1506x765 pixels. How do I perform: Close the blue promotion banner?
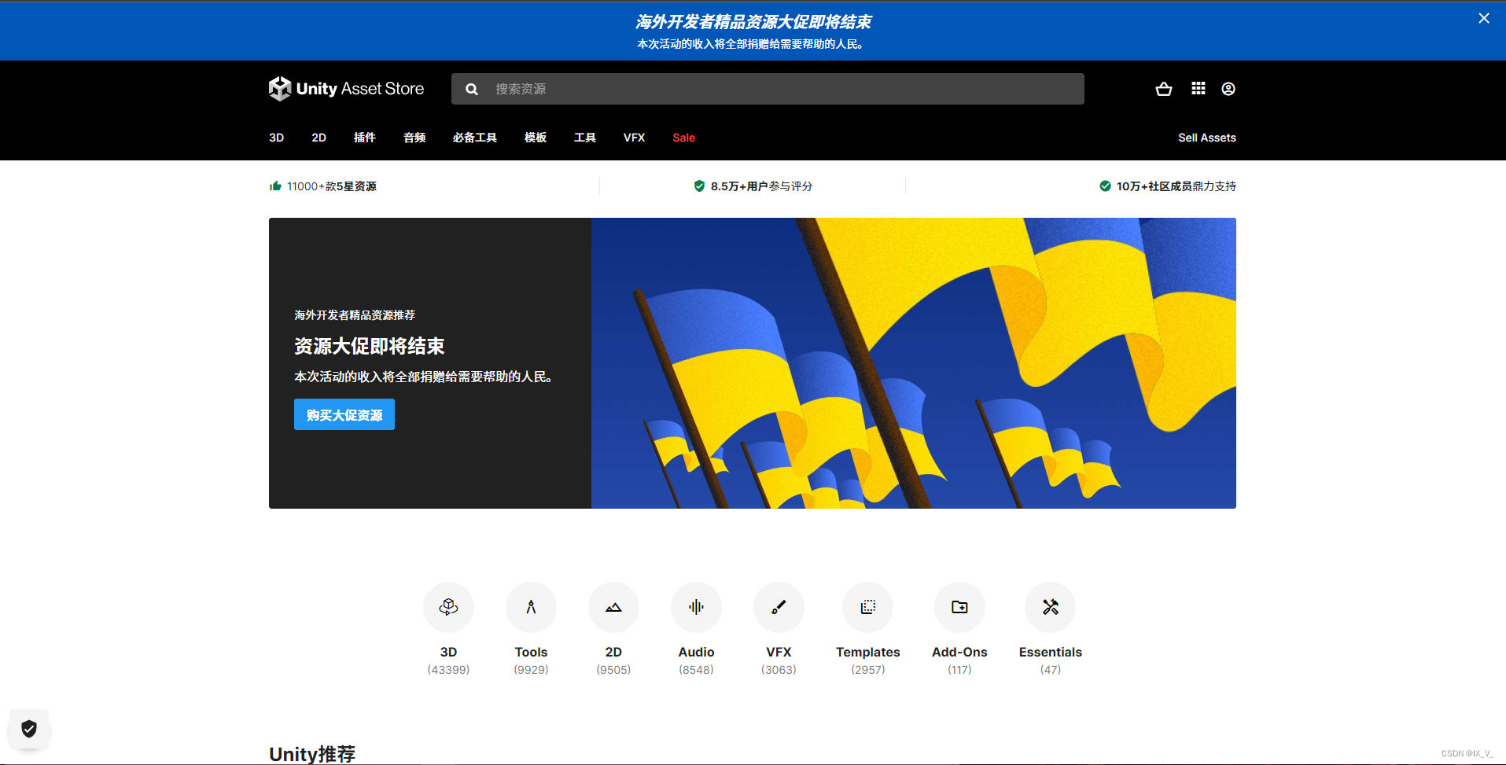click(1484, 18)
